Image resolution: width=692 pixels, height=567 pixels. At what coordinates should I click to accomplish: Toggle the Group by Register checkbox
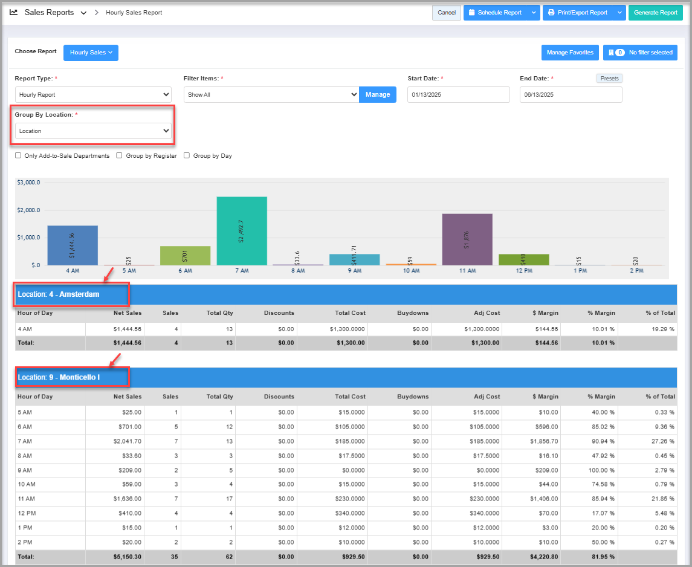pos(119,155)
